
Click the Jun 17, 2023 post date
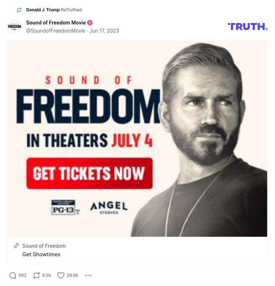click(x=104, y=31)
